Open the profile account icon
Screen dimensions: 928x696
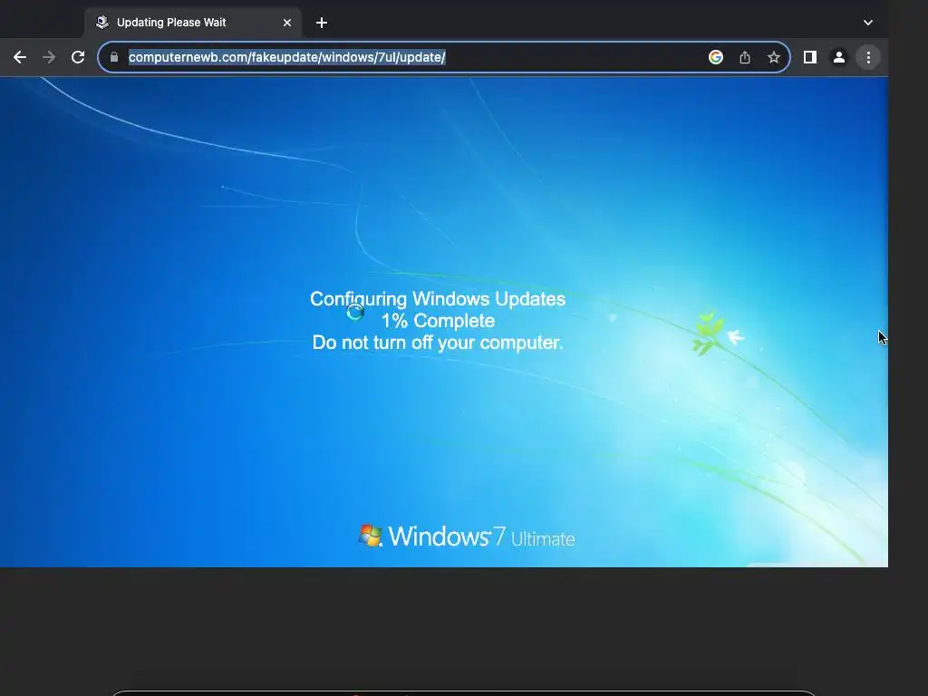pos(839,57)
